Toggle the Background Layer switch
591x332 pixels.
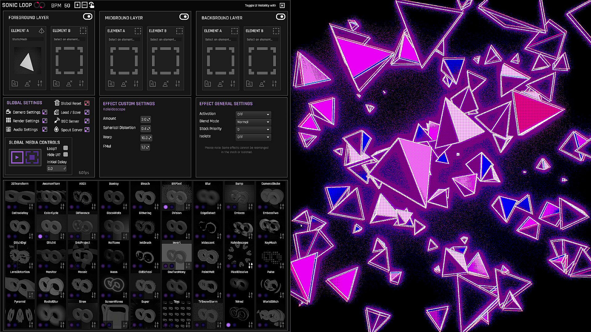(280, 17)
